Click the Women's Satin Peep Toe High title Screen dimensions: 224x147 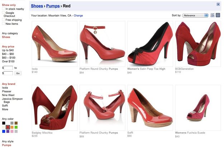[x=146, y=69]
